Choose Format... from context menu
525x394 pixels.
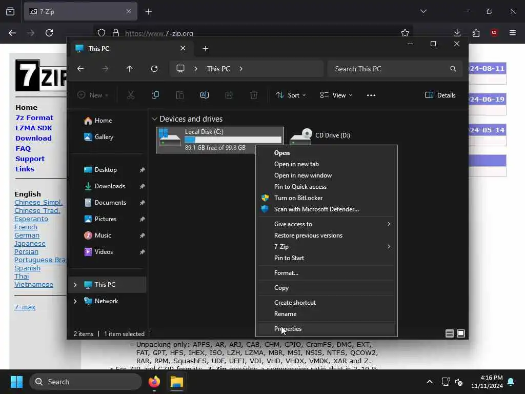point(286,273)
